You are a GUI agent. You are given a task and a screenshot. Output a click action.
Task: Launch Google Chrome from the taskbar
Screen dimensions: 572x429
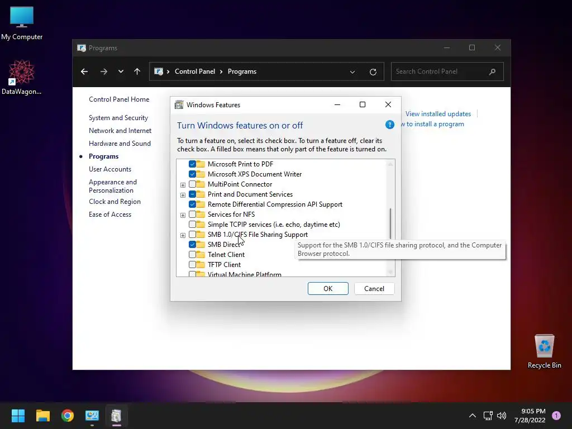(x=68, y=416)
